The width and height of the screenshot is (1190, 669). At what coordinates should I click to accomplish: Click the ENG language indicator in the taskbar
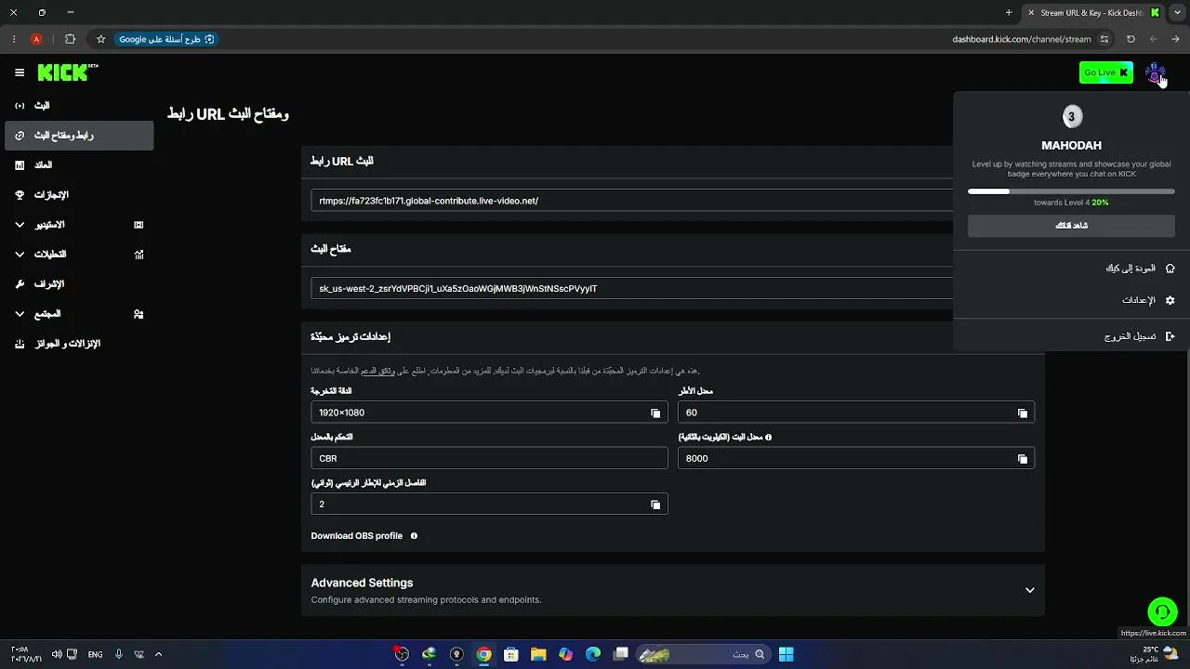(x=95, y=654)
